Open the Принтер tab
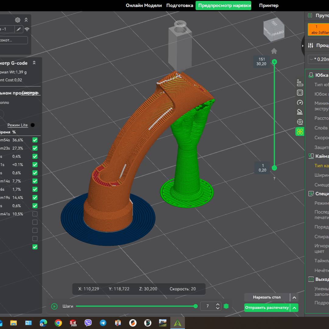The height and width of the screenshot is (329, 329). point(269,5)
